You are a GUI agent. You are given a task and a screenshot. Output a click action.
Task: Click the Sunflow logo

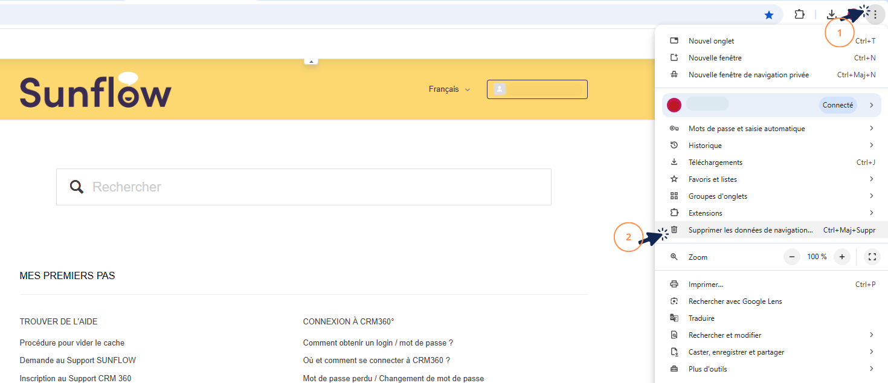95,91
